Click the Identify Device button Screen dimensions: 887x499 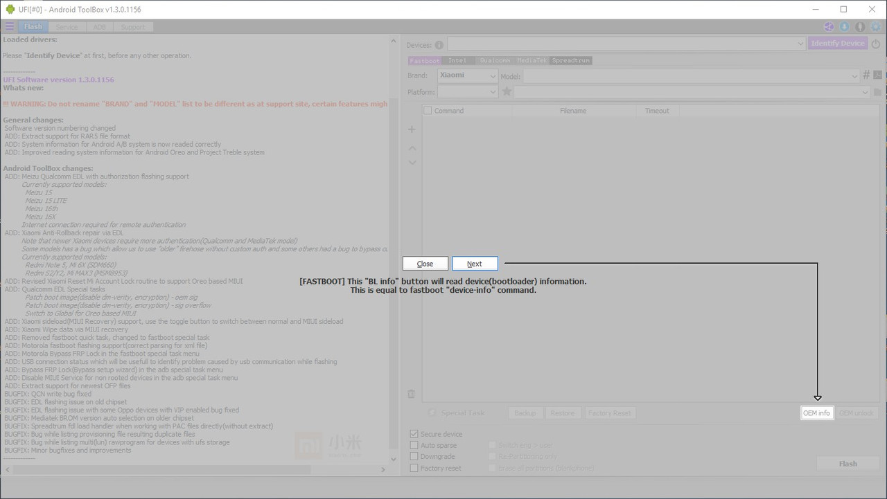point(838,44)
